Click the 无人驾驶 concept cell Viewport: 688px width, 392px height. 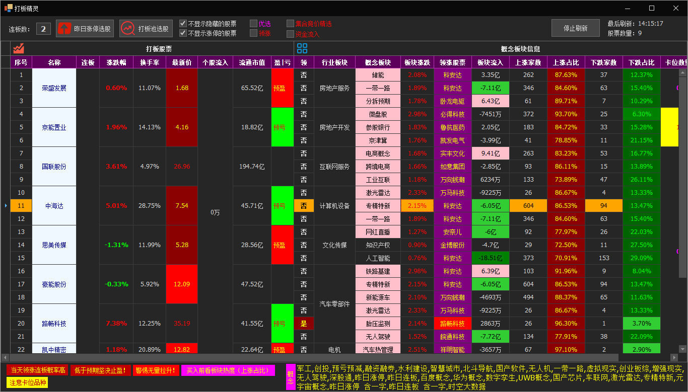(x=378, y=336)
